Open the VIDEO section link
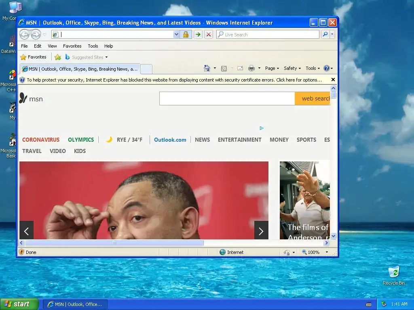414x310 pixels. coord(57,151)
